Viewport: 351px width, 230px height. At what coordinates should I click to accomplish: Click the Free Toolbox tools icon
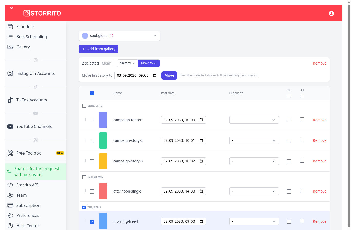(x=10, y=153)
